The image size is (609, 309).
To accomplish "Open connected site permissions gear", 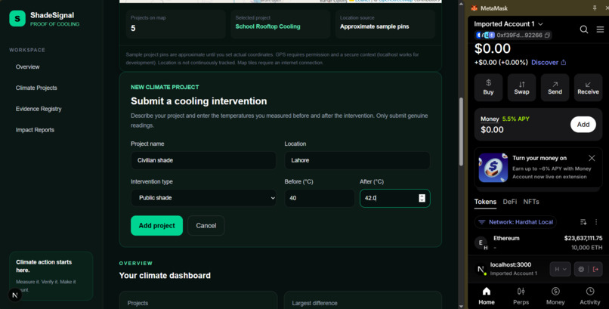I will pyautogui.click(x=581, y=269).
